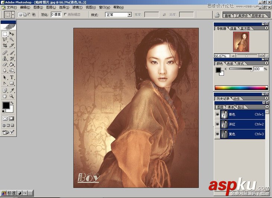Hide the 黄色 channel eye icon
This screenshot has width=272, height=198.
217,134
